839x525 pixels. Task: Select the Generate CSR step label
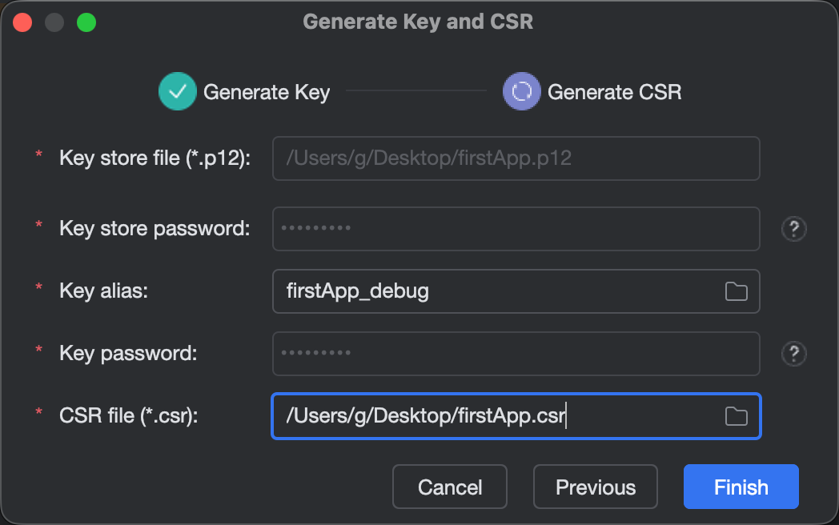pos(614,92)
